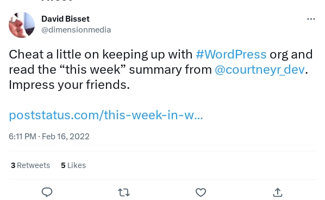The width and height of the screenshot is (325, 200).
Task: Click the "this week" quoted phrase
Action: click(x=92, y=69)
